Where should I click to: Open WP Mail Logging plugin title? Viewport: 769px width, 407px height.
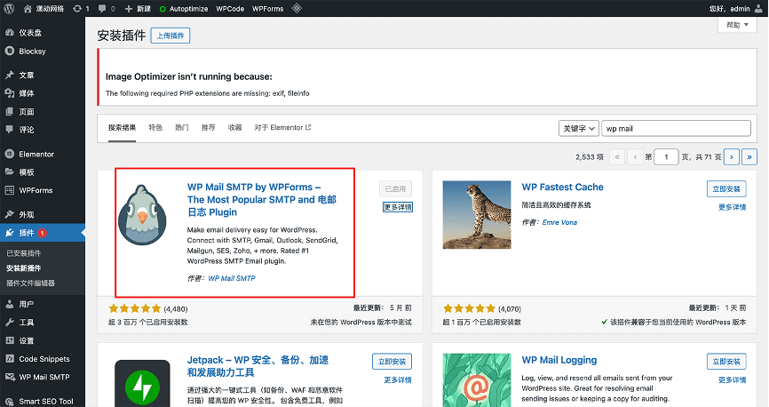[x=559, y=360]
